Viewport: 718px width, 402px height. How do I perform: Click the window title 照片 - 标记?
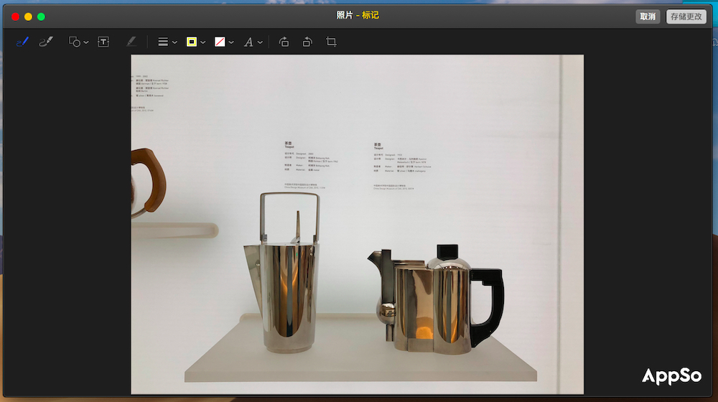358,16
